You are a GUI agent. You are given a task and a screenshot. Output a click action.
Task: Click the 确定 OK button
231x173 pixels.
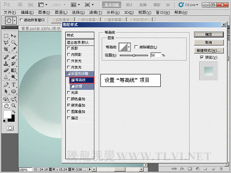click(x=209, y=35)
